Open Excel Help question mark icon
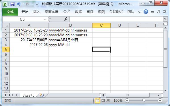Viewport: 170px width, 106px height. [x=146, y=12]
